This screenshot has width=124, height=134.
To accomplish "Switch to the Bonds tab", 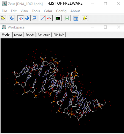I will pyautogui.click(x=30, y=35).
